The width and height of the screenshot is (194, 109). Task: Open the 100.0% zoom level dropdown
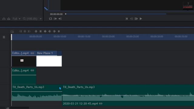pyautogui.click(x=34, y=19)
